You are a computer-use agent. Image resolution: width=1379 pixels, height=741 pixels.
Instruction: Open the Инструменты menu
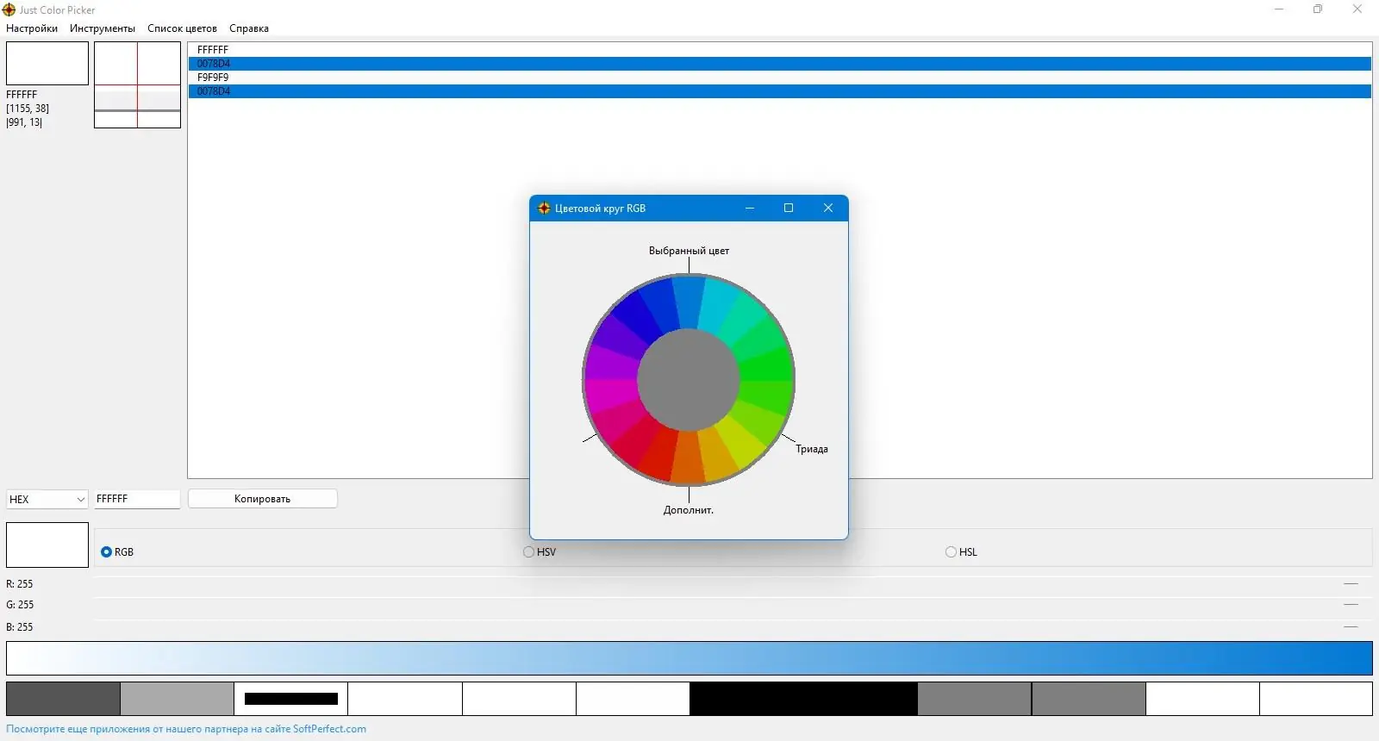click(103, 28)
